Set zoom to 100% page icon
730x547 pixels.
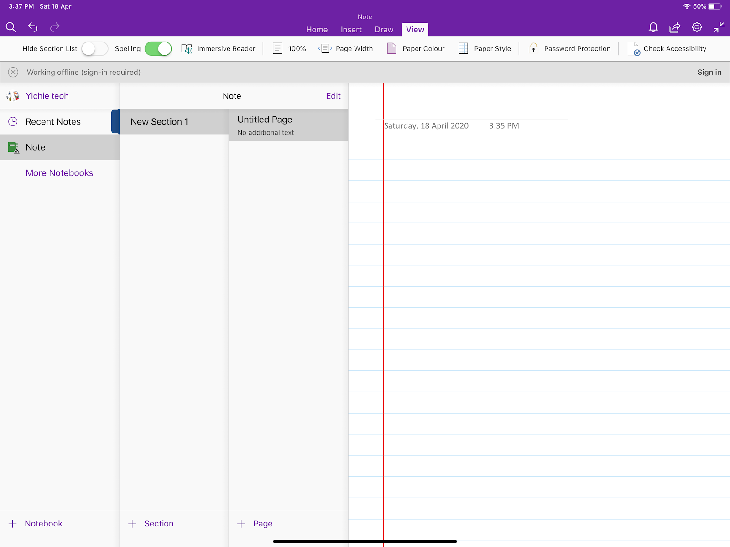[277, 48]
